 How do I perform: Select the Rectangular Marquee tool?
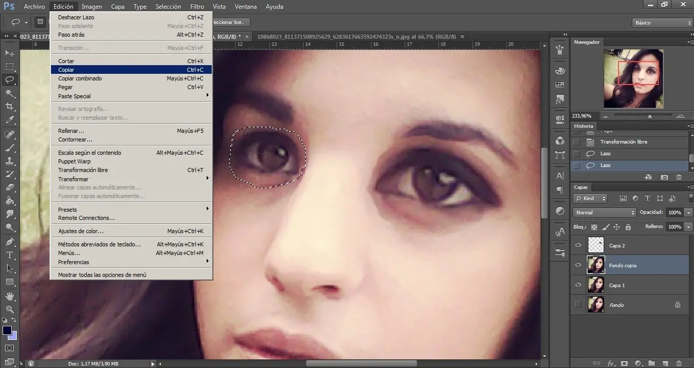click(x=10, y=67)
